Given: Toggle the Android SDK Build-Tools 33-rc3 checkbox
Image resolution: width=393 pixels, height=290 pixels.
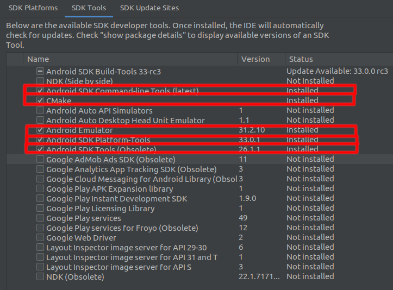Looking at the screenshot, I should pyautogui.click(x=40, y=71).
